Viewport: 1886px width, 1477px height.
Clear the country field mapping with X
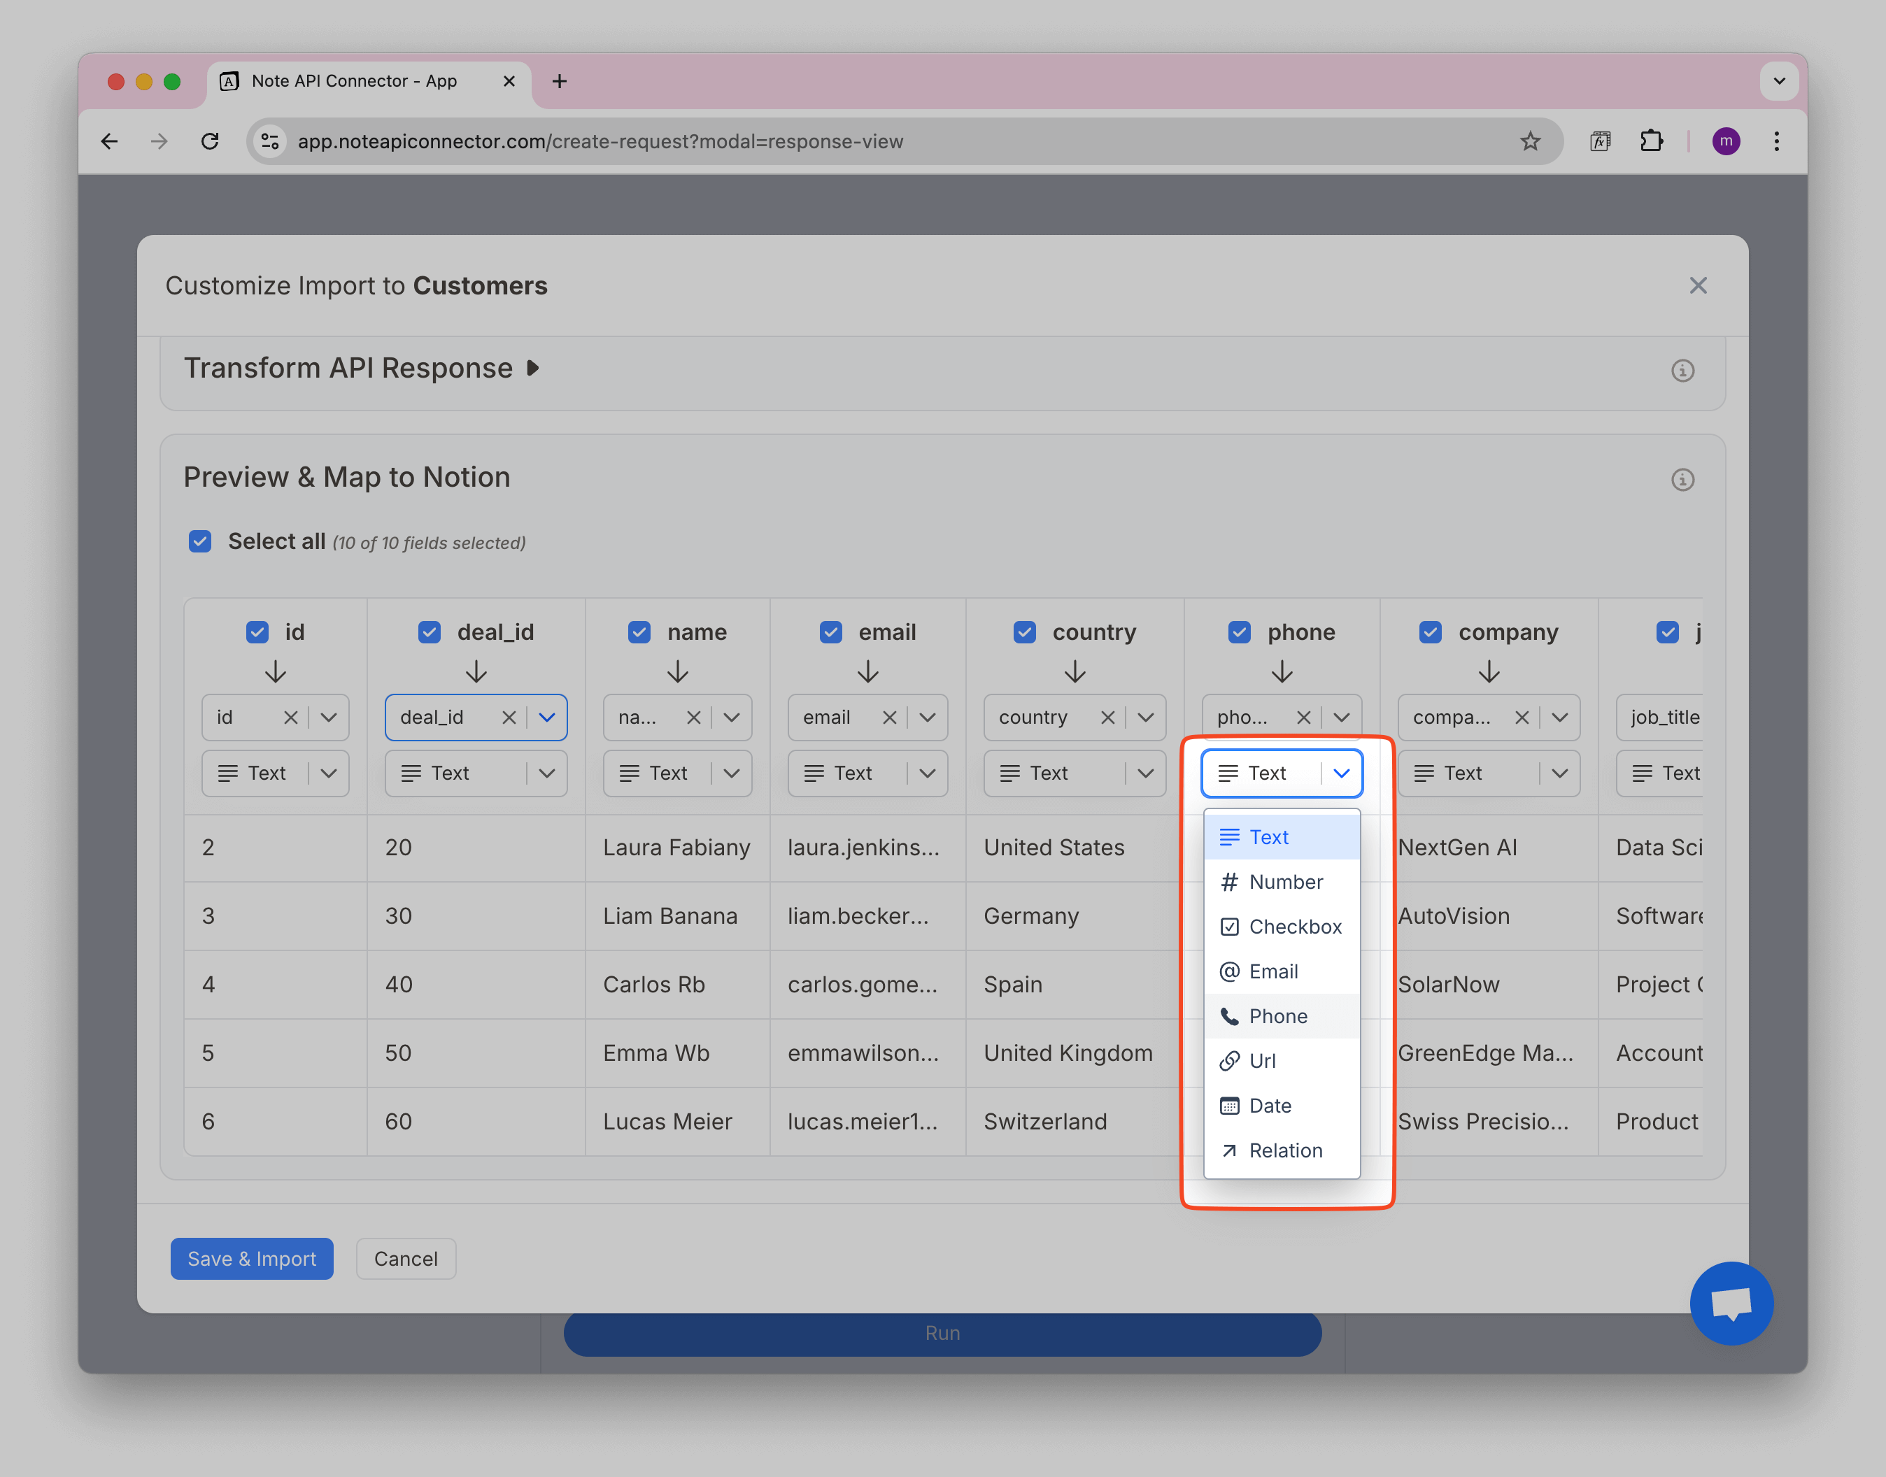pos(1107,718)
